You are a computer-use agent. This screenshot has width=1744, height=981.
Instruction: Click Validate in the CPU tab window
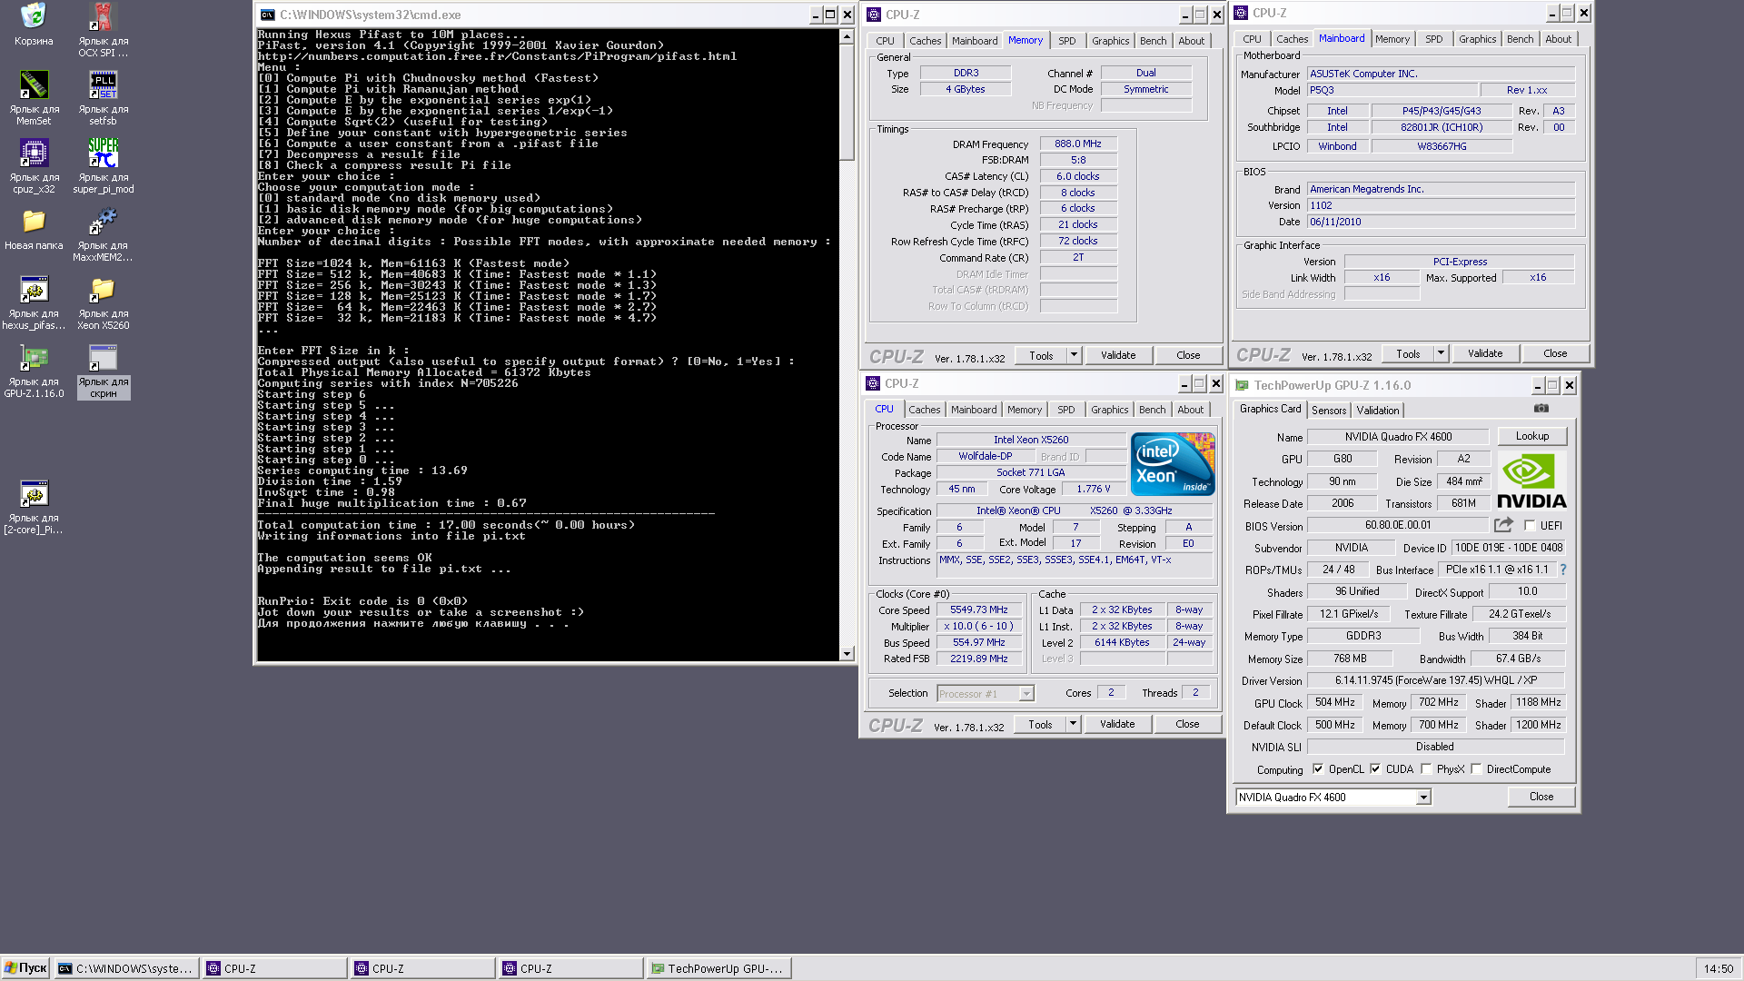pos(1117,724)
